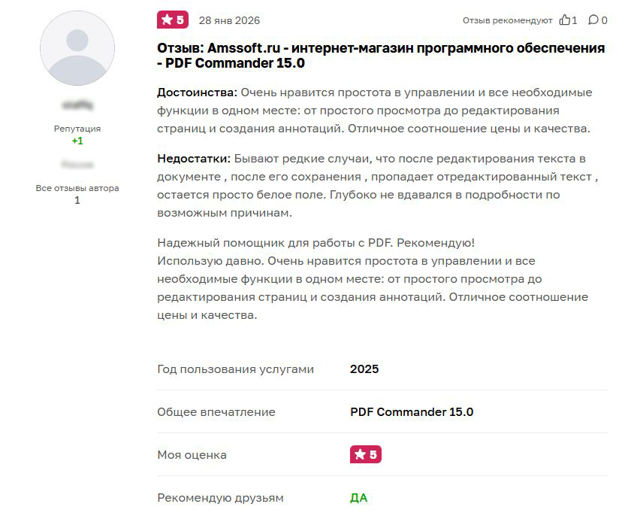The image size is (631, 528).
Task: Click the green 'ДА' recommendation value
Action: pos(358,498)
